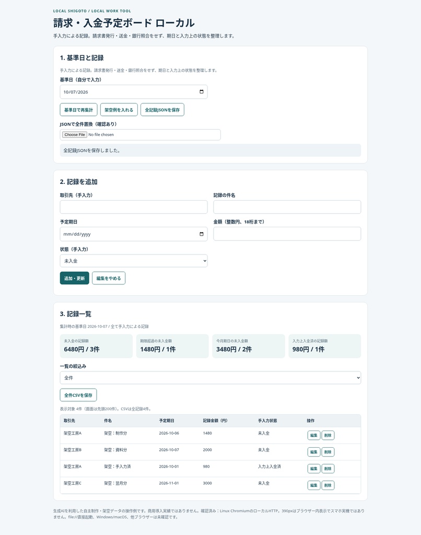Click the 記録金額(円) column header
Screen dimensions: 421x535
coord(215,421)
